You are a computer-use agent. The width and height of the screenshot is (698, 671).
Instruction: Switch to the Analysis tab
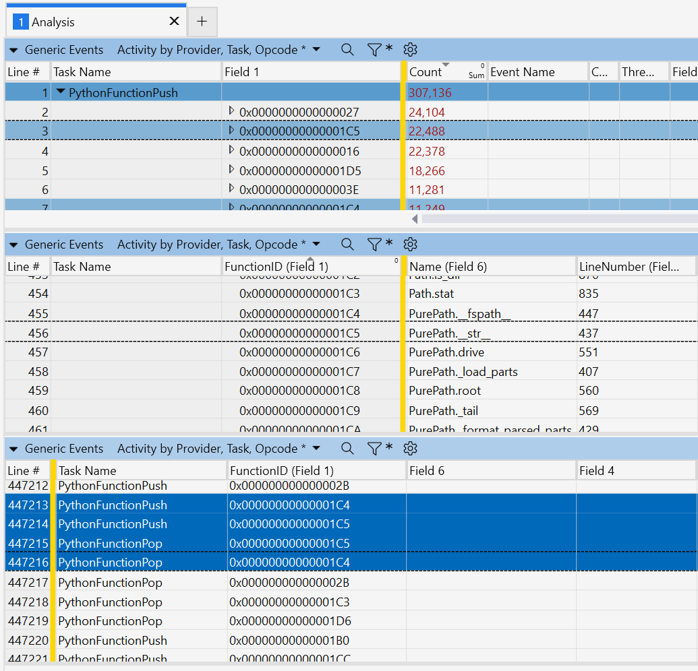coord(54,22)
